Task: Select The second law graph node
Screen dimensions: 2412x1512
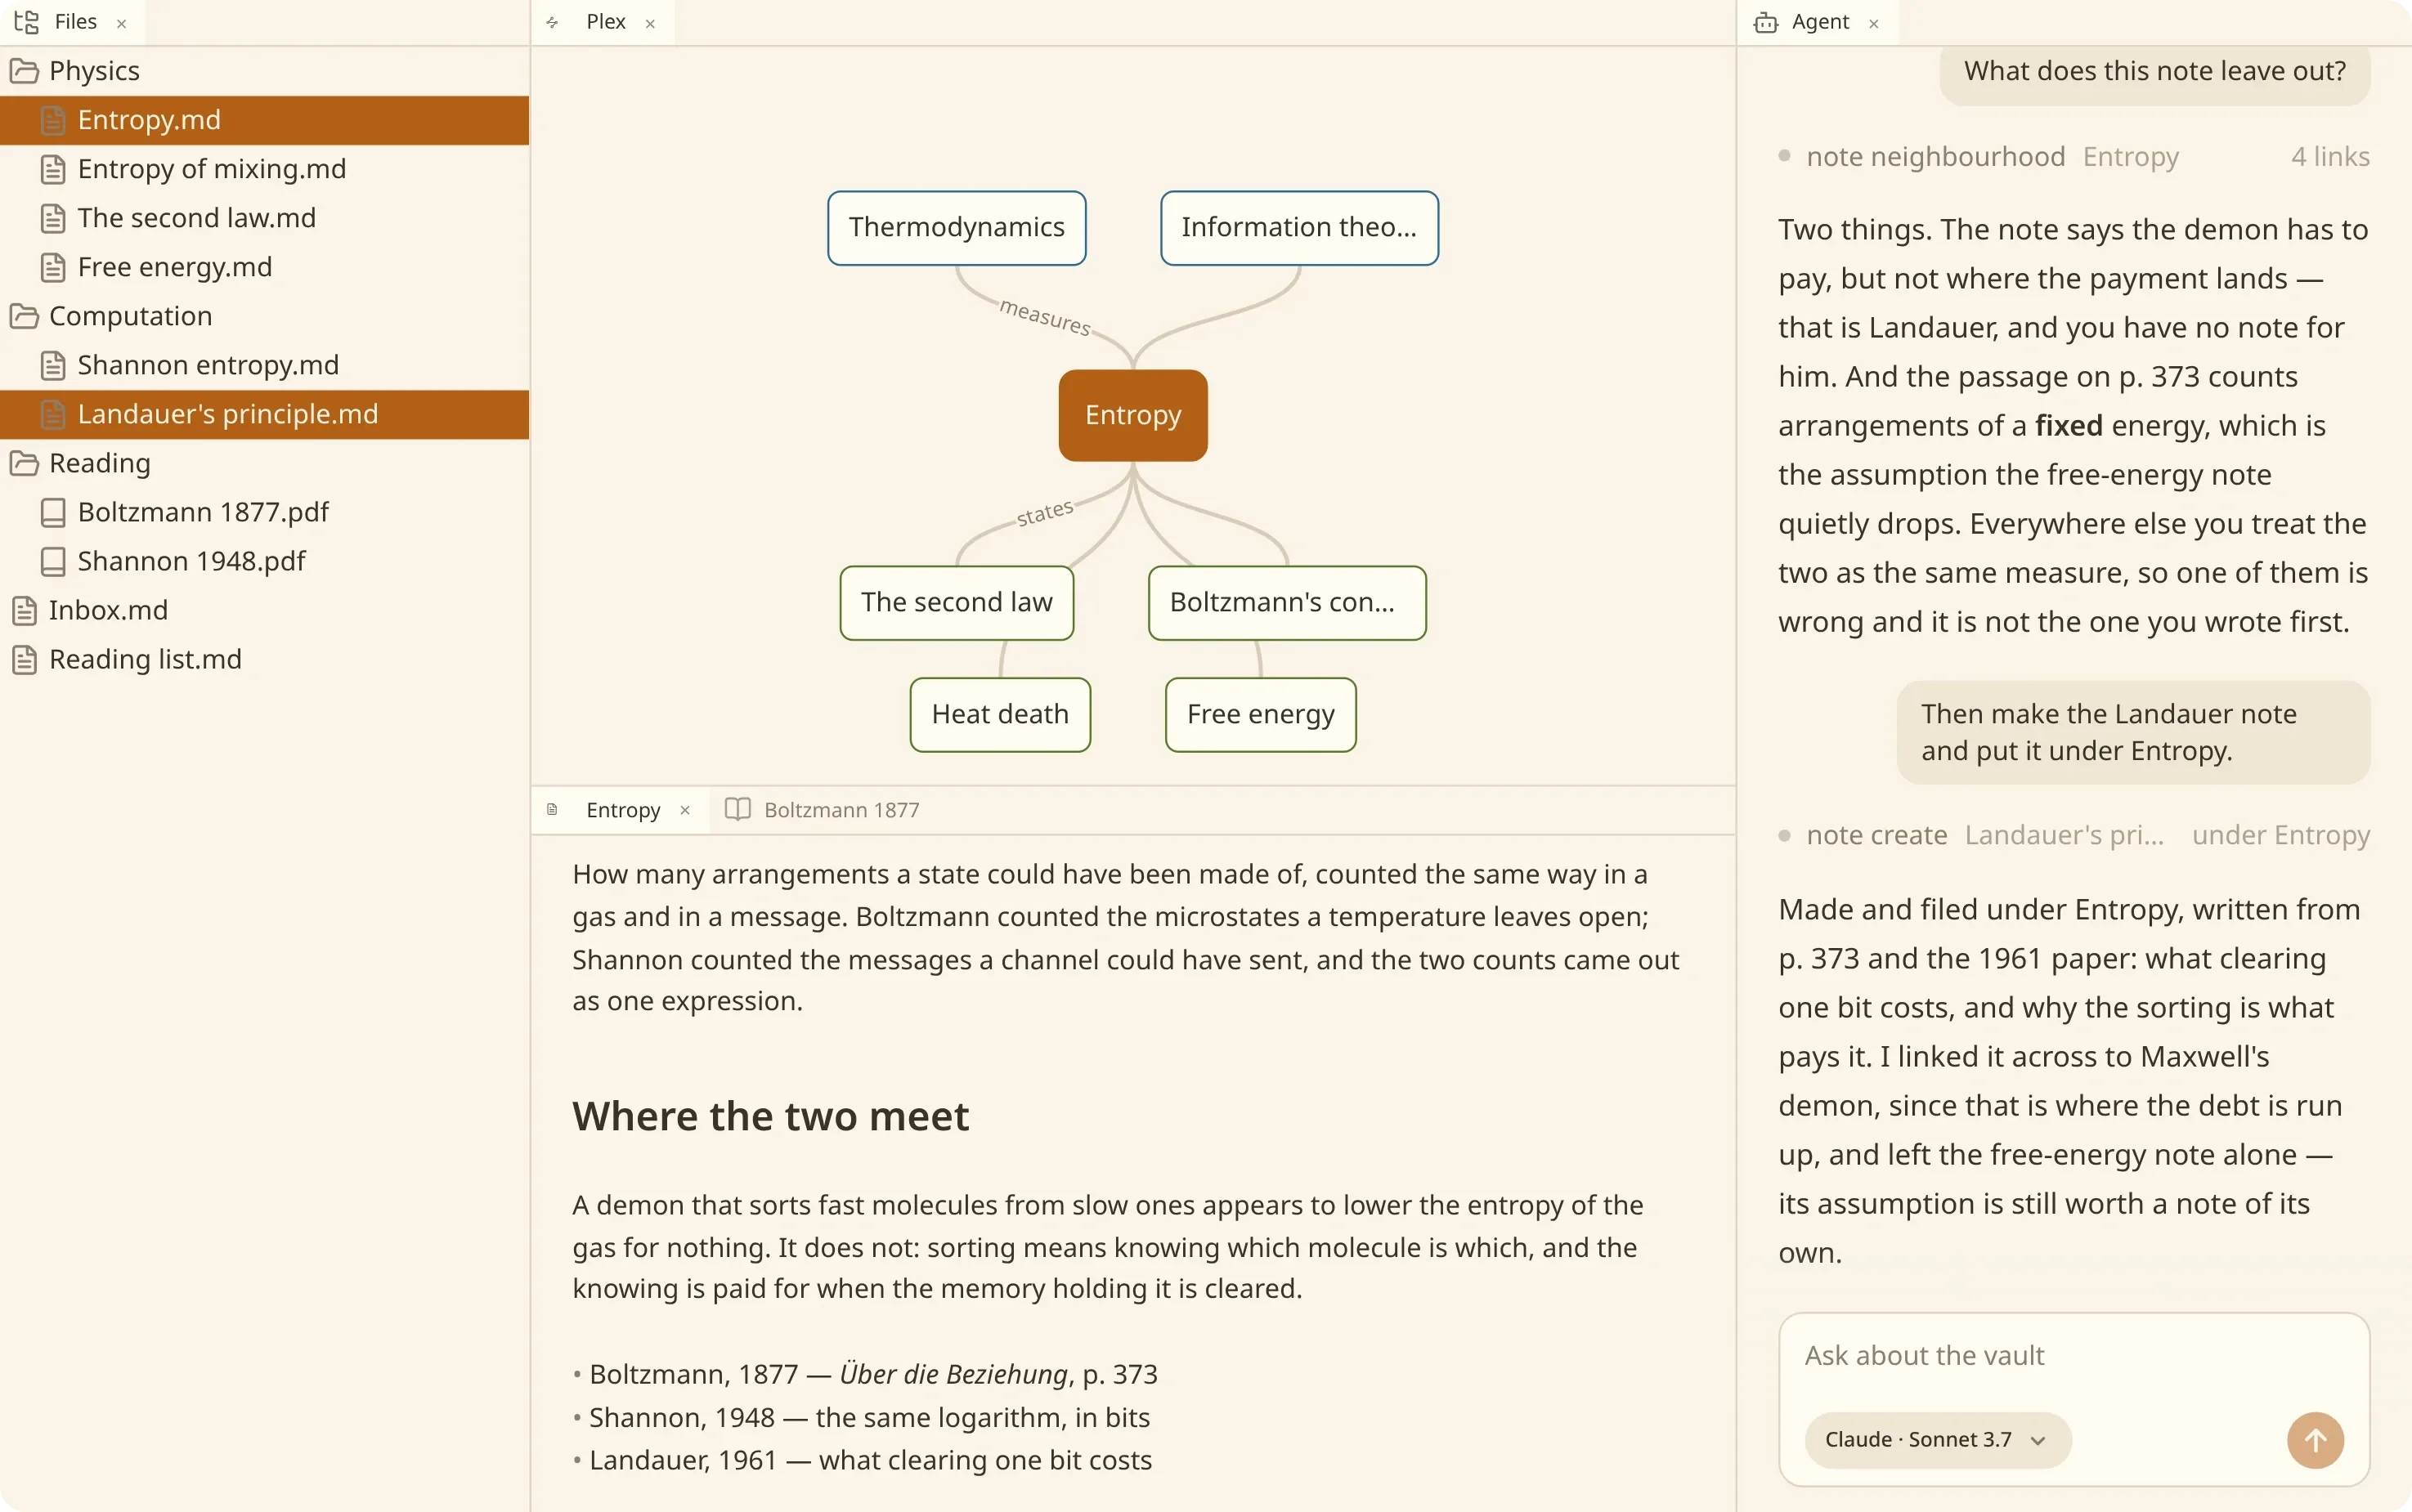Action: (x=957, y=602)
